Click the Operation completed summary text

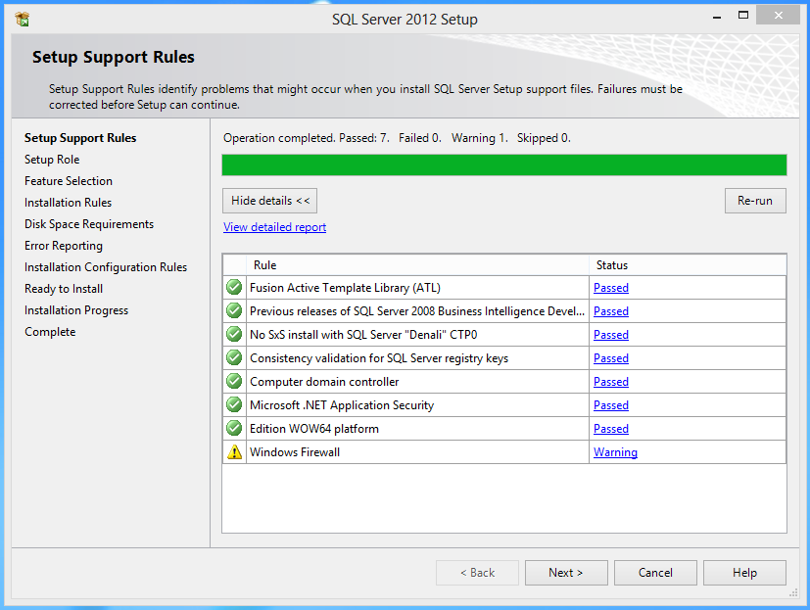click(397, 138)
